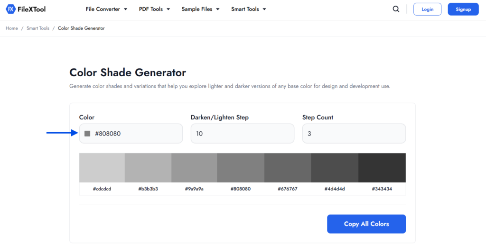
Task: Click Color Shade Generator breadcrumb text
Action: [x=81, y=28]
